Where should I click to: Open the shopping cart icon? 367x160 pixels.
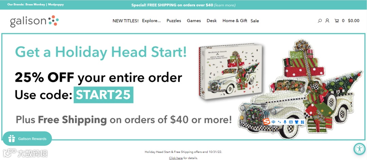click(337, 21)
